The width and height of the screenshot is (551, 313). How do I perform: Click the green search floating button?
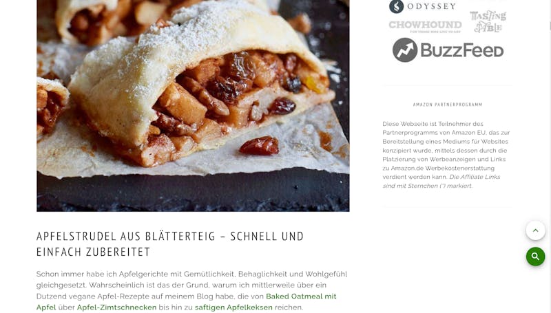click(535, 257)
